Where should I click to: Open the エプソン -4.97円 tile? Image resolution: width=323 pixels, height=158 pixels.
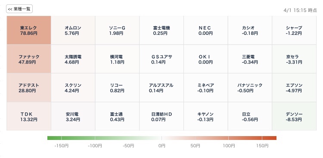coord(294,88)
